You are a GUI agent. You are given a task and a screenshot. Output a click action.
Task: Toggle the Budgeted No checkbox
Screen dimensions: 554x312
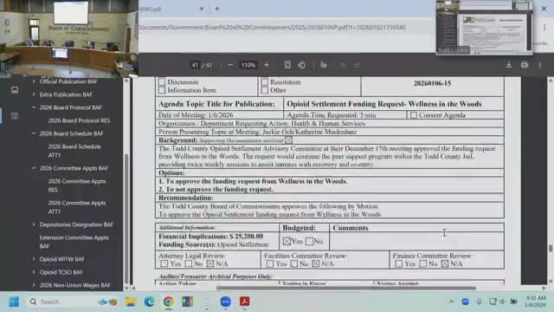(309, 241)
